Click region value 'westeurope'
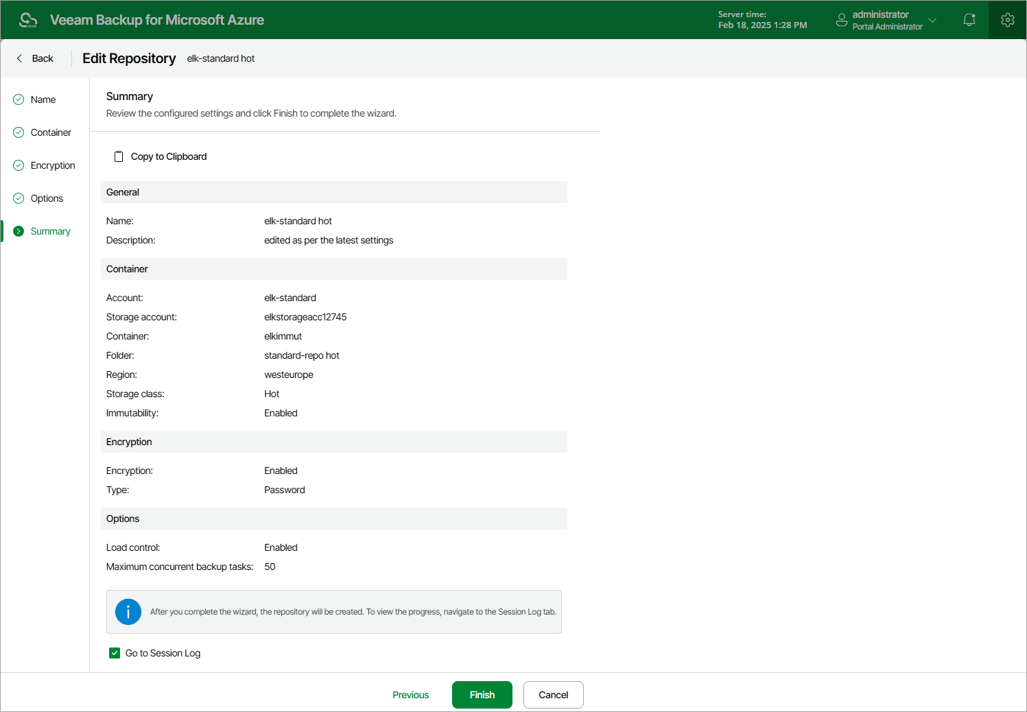Image resolution: width=1027 pixels, height=712 pixels. pyautogui.click(x=289, y=375)
